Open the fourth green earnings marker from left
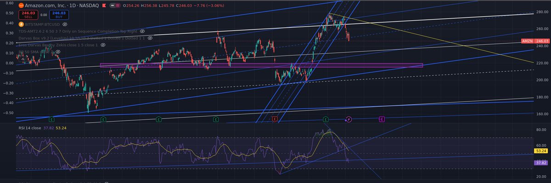 pyautogui.click(x=216, y=119)
